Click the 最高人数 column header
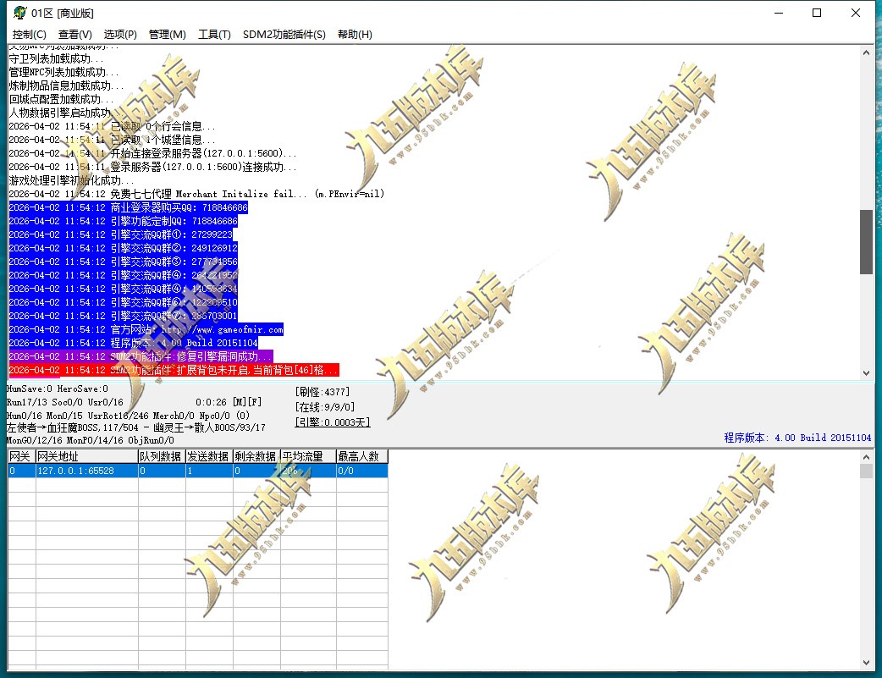The height and width of the screenshot is (678, 882). click(x=361, y=456)
